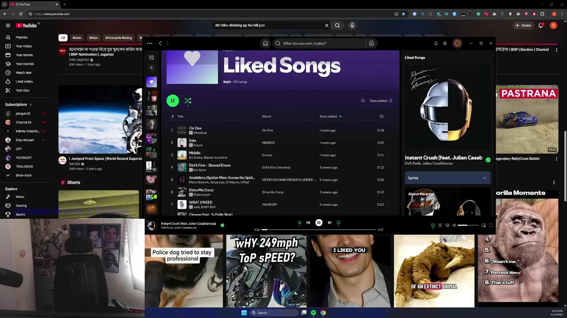Open Spotify notifications bell (What's New)
This screenshot has height=318, width=567.
click(x=436, y=43)
